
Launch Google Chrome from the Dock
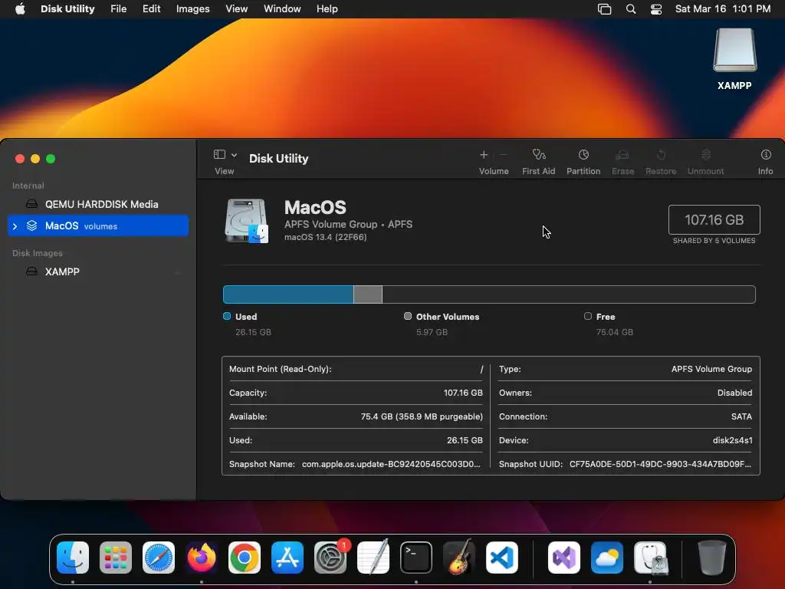[245, 557]
